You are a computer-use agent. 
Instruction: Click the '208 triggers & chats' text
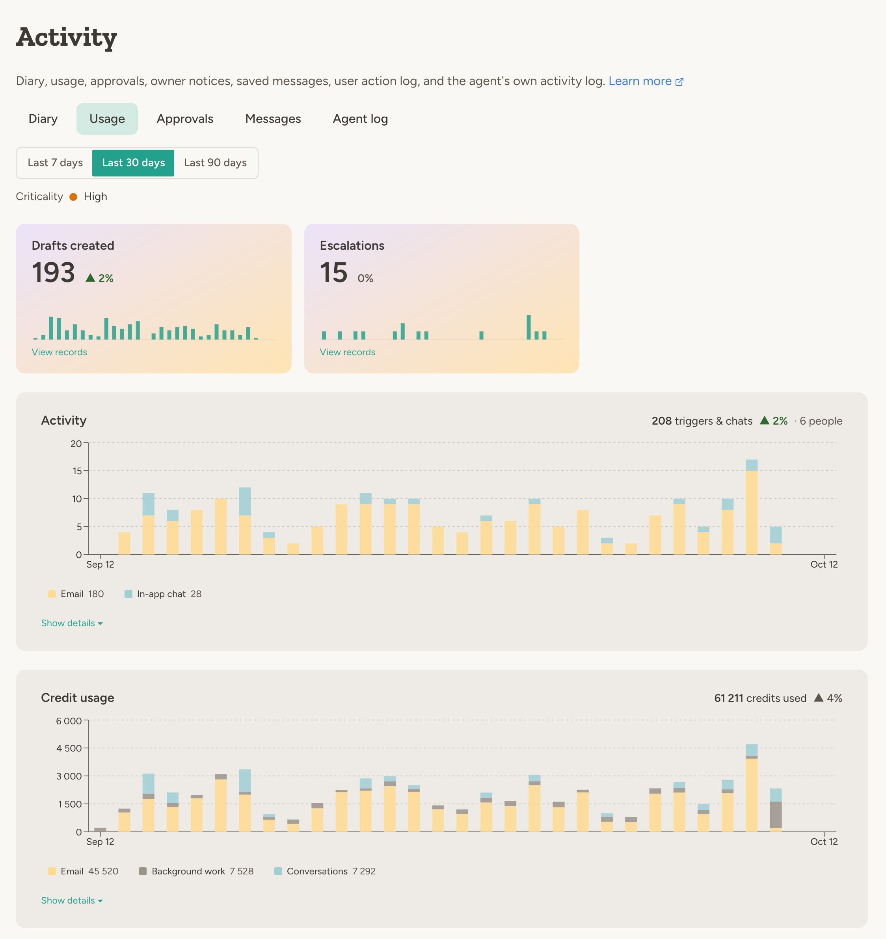[x=702, y=421]
